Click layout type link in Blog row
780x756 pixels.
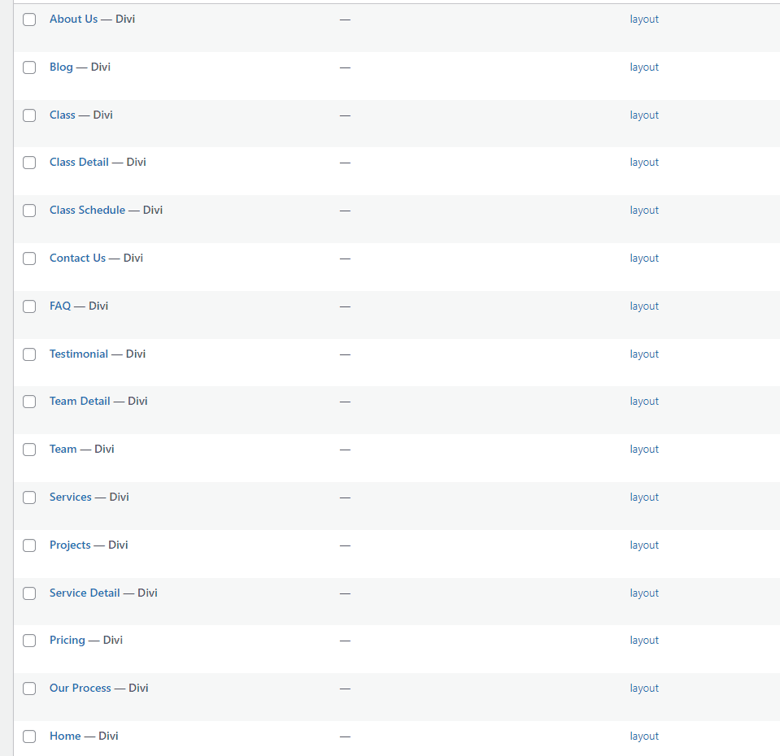tap(643, 67)
